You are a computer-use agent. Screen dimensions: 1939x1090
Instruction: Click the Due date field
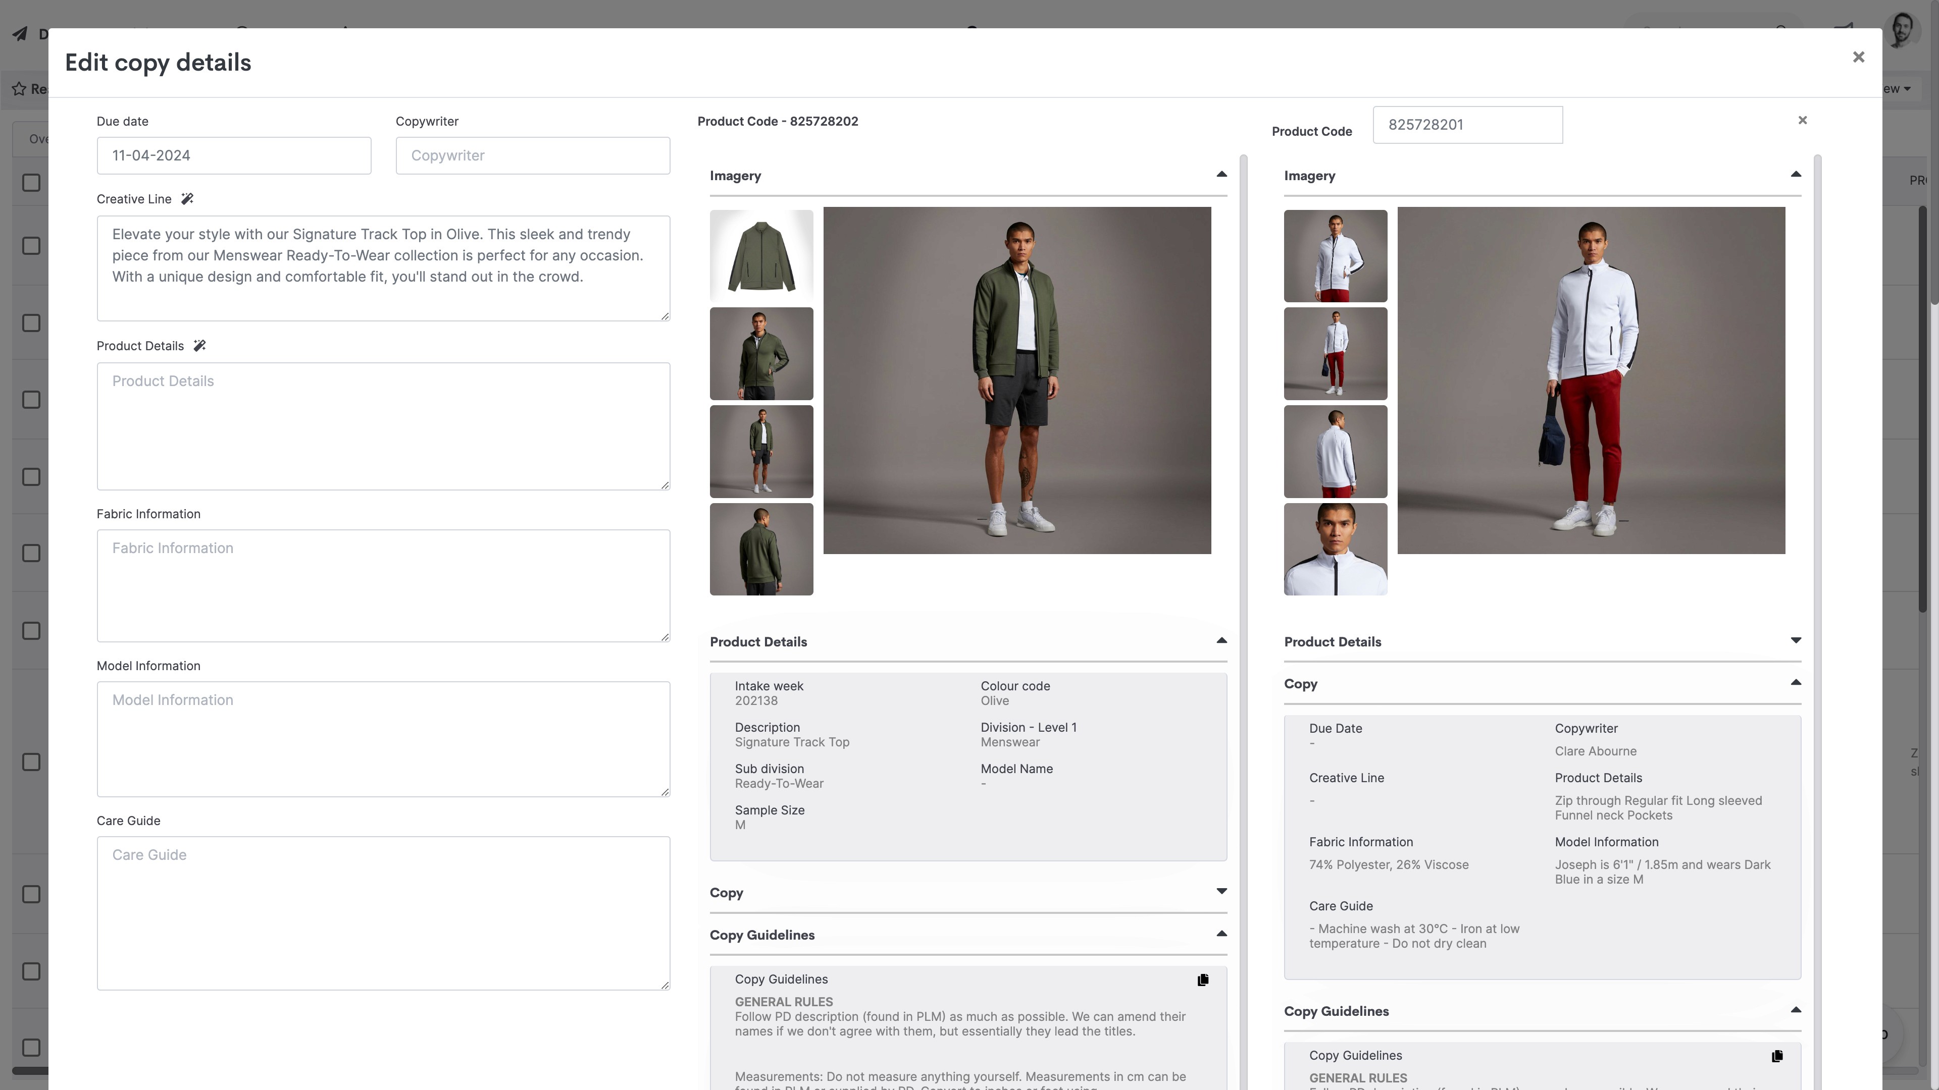click(x=233, y=156)
